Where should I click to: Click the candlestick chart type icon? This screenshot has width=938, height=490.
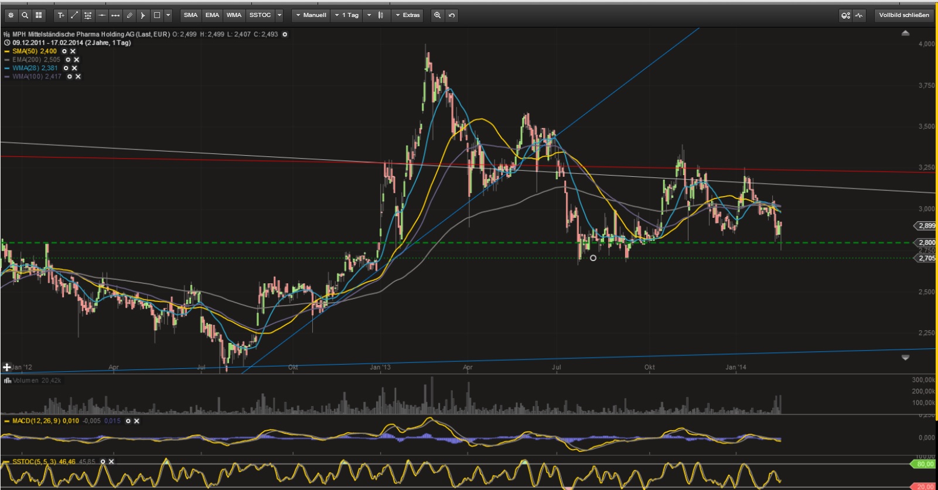pos(381,15)
